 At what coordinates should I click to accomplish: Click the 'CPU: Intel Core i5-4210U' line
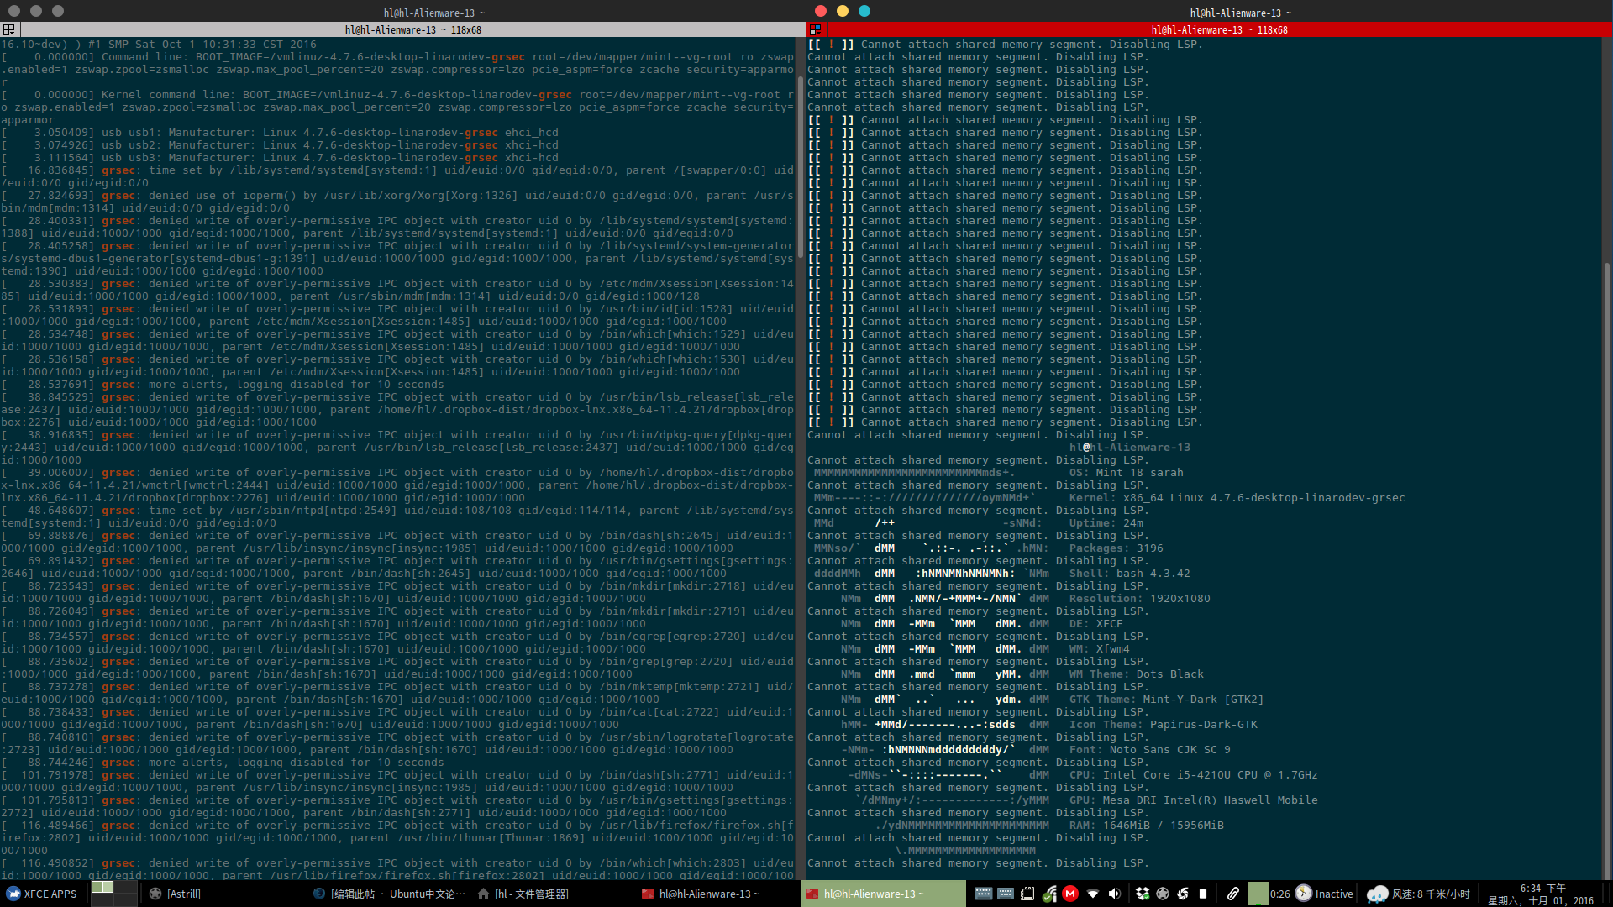point(1194,775)
